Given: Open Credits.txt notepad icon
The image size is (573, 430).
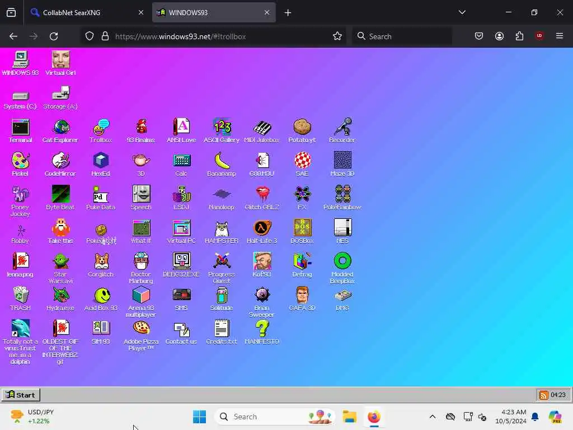Looking at the screenshot, I should pyautogui.click(x=222, y=333).
